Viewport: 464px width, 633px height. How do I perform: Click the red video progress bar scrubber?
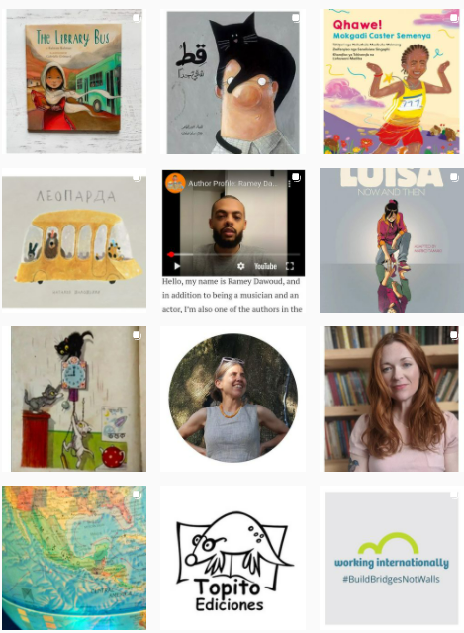(x=170, y=254)
